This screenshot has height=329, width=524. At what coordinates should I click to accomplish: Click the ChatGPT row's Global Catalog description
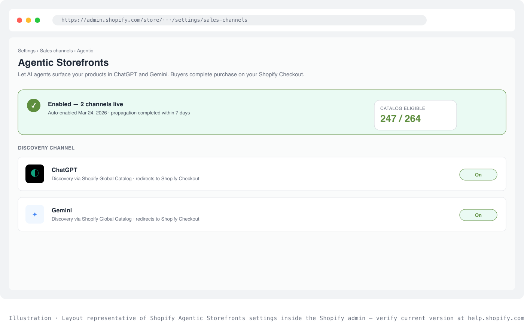tap(125, 179)
